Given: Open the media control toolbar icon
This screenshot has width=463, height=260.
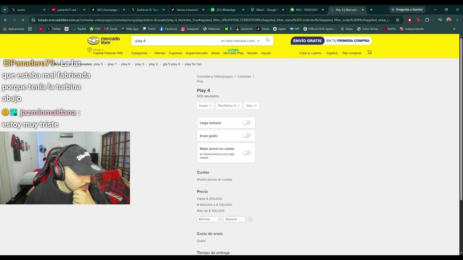Looking at the screenshot, I should (x=440, y=20).
